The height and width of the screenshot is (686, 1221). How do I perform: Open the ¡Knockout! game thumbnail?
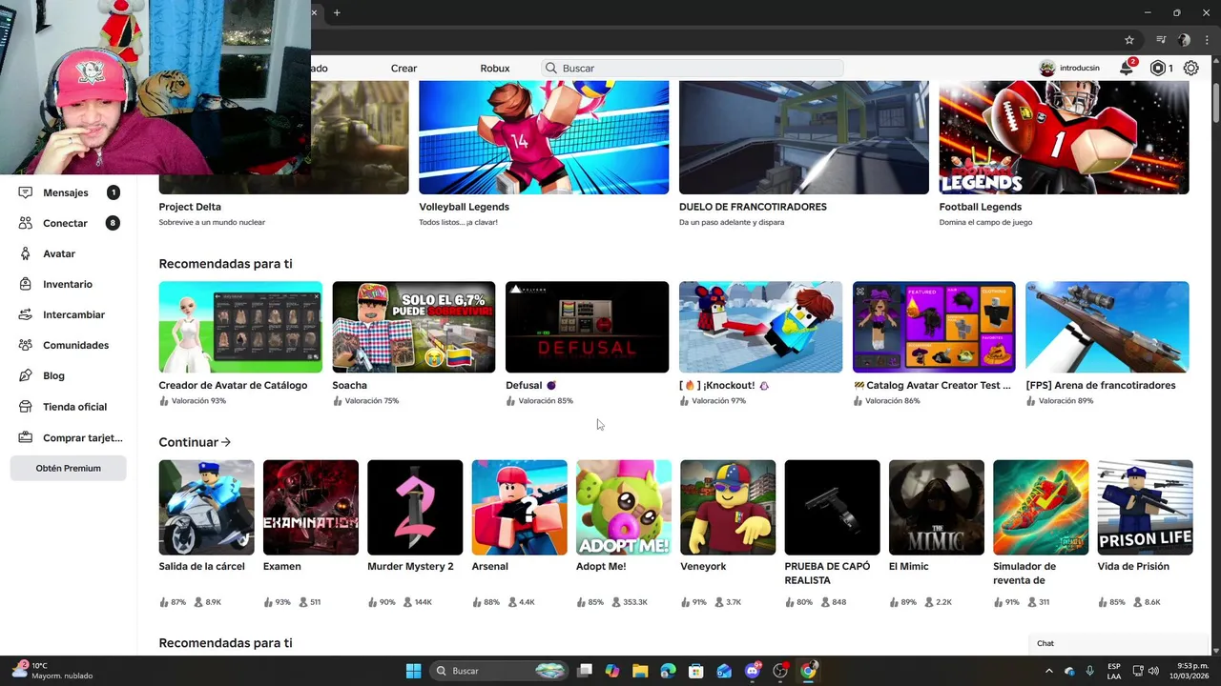(760, 327)
